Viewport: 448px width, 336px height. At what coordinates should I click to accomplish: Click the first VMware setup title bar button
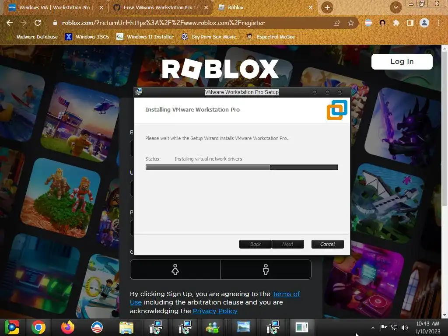315,92
